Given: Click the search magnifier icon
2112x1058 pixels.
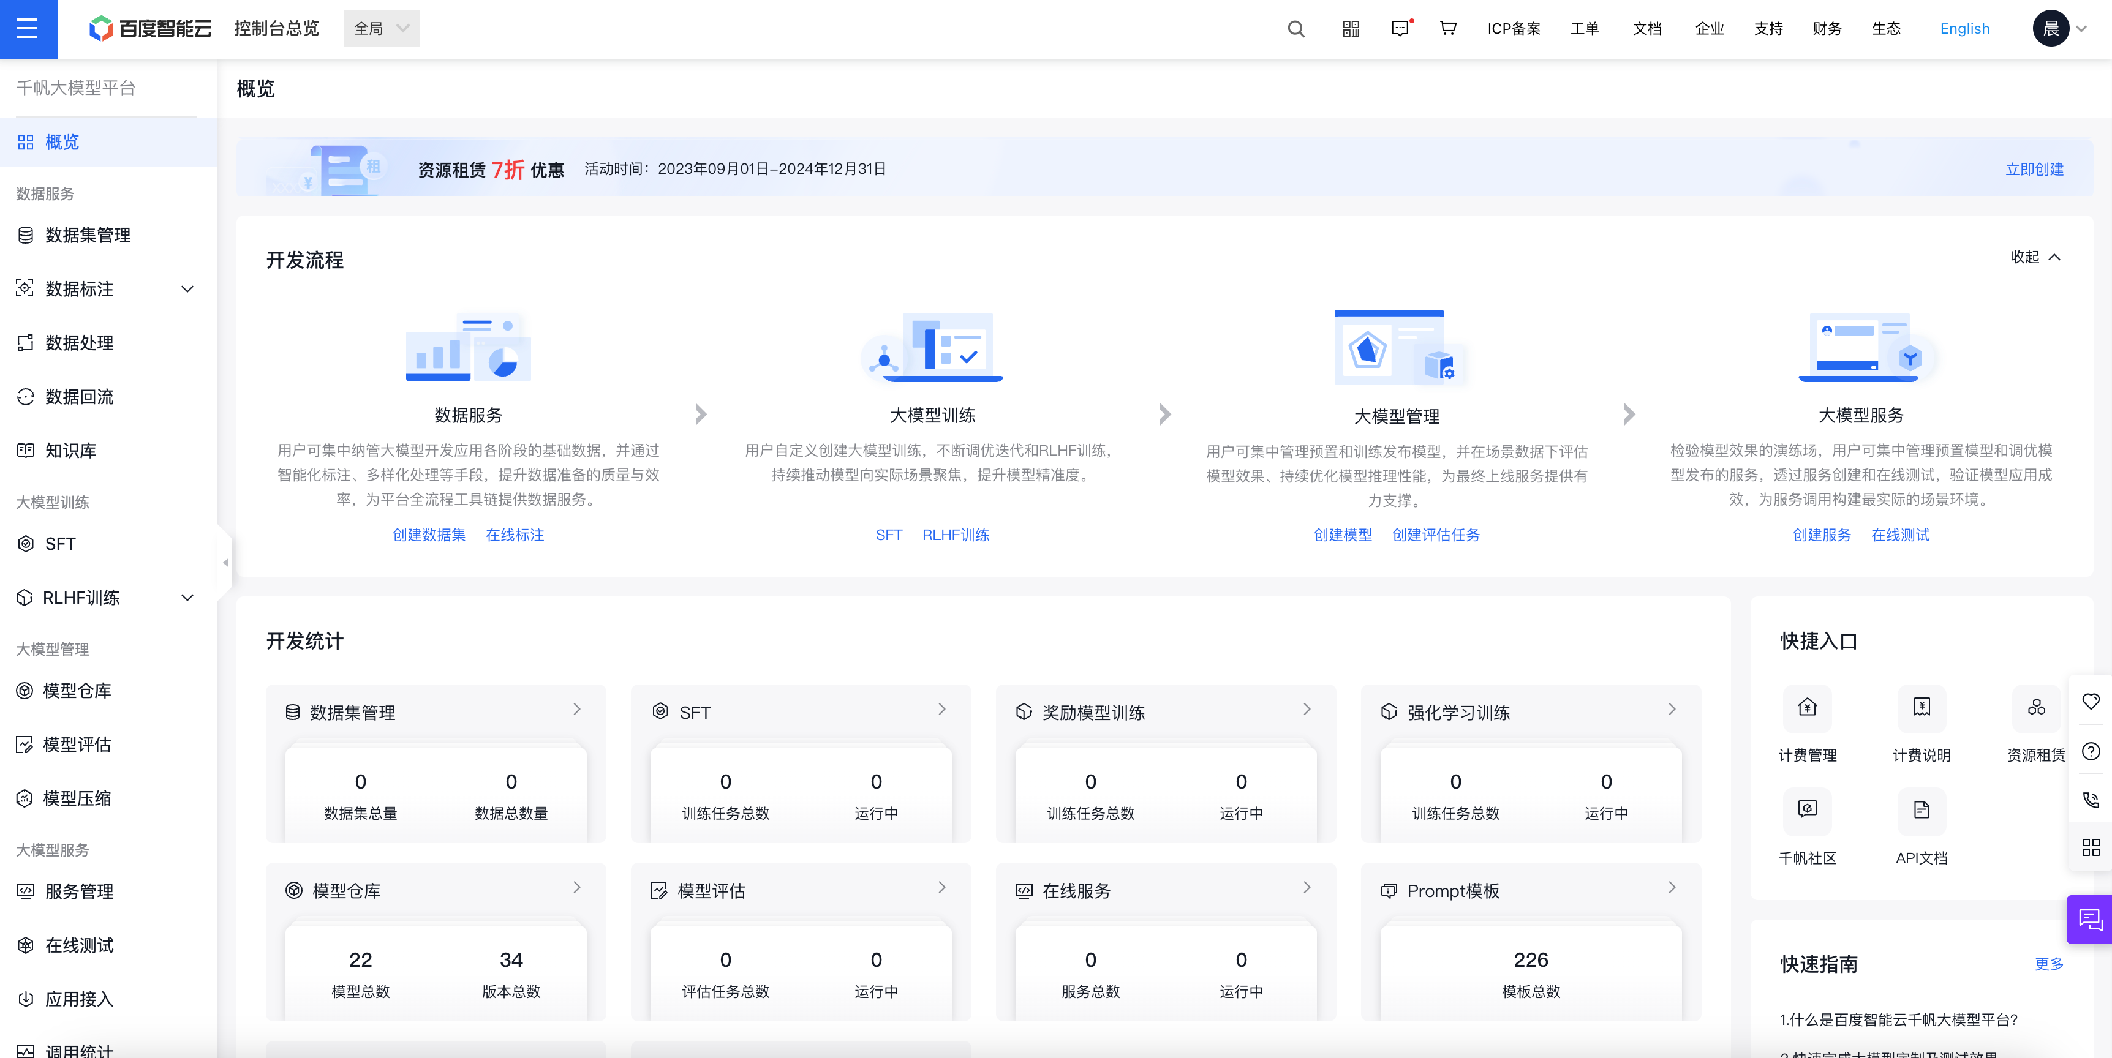Looking at the screenshot, I should tap(1295, 29).
